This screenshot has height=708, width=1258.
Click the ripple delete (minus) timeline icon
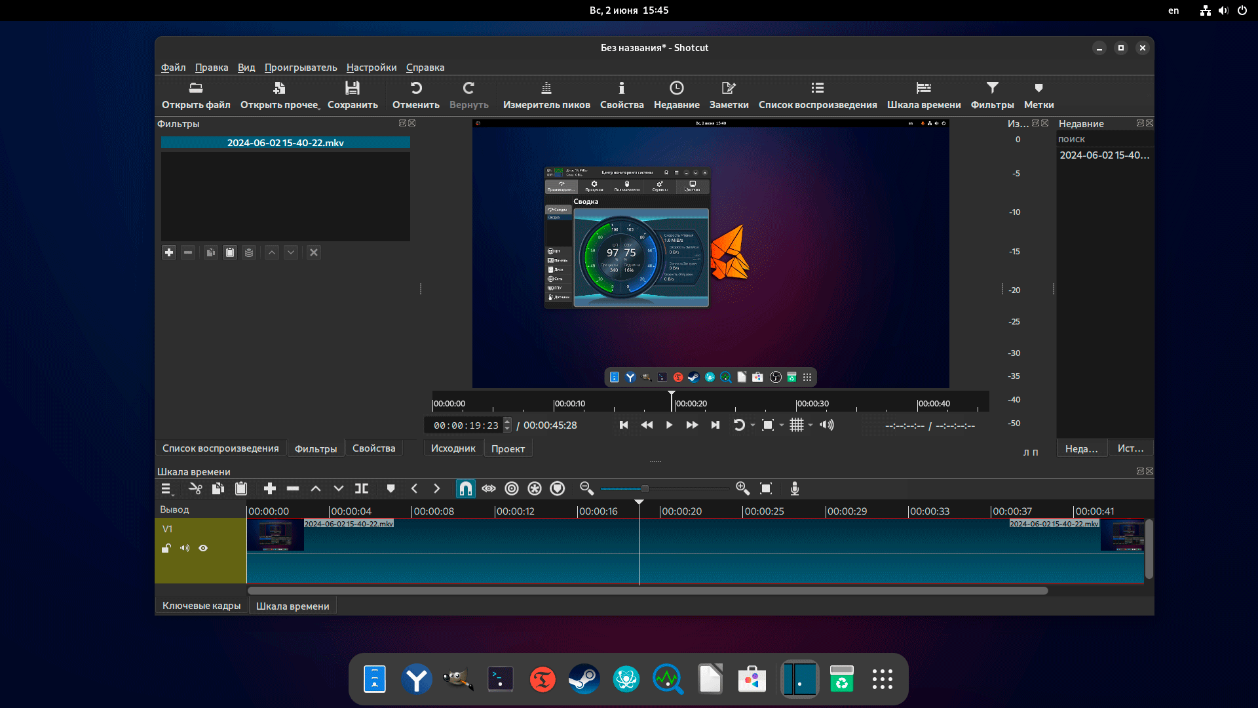coord(293,488)
